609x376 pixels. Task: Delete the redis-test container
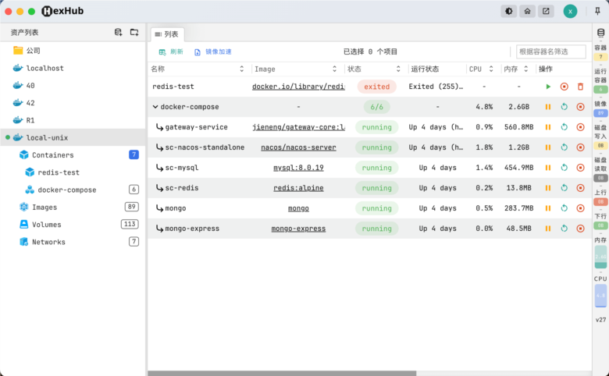coord(580,87)
